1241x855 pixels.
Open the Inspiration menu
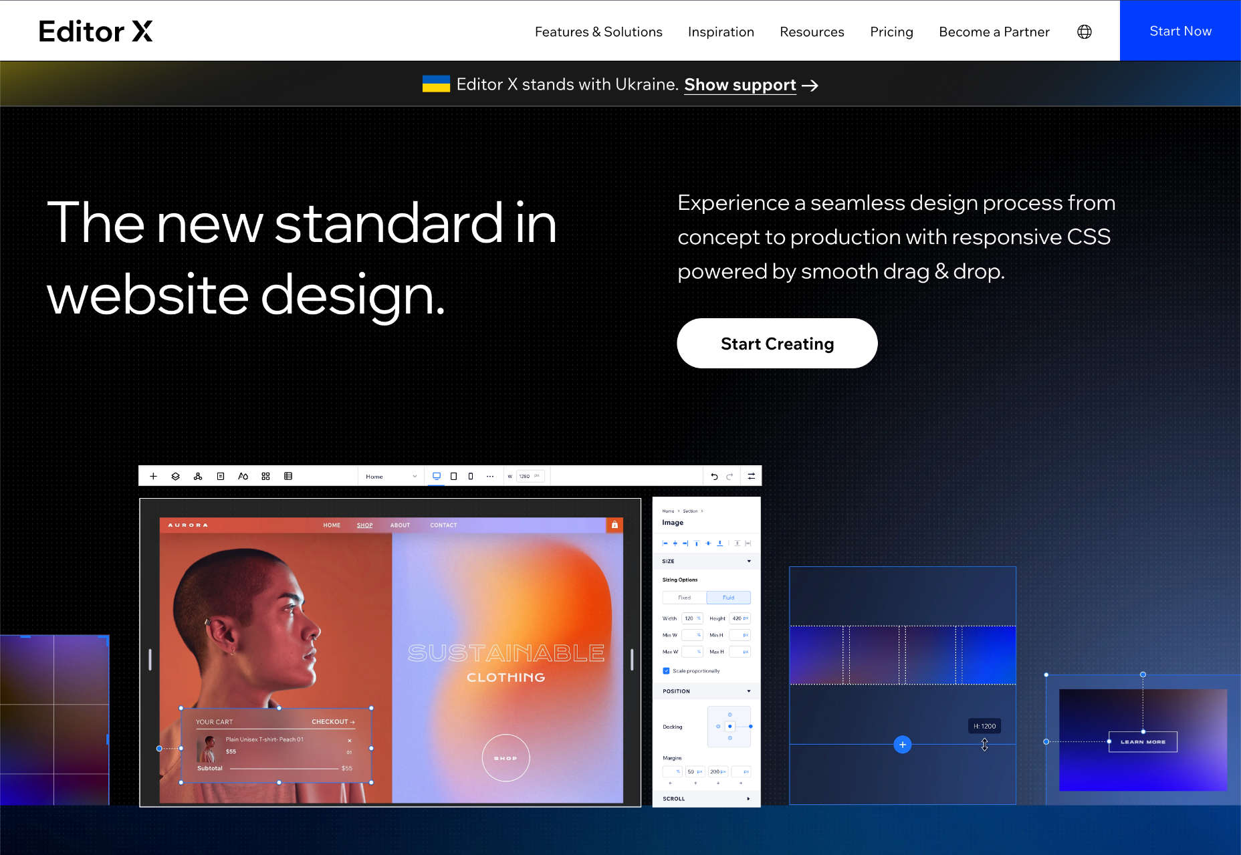point(721,31)
